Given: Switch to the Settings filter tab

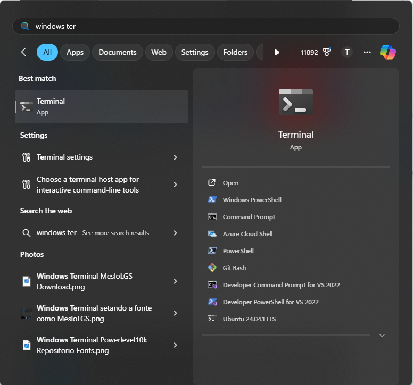Looking at the screenshot, I should pyautogui.click(x=195, y=52).
